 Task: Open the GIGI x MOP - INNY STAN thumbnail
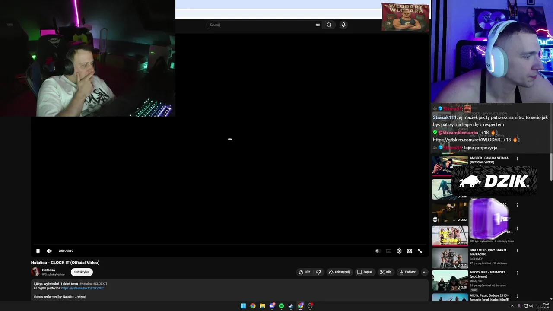[450, 258]
